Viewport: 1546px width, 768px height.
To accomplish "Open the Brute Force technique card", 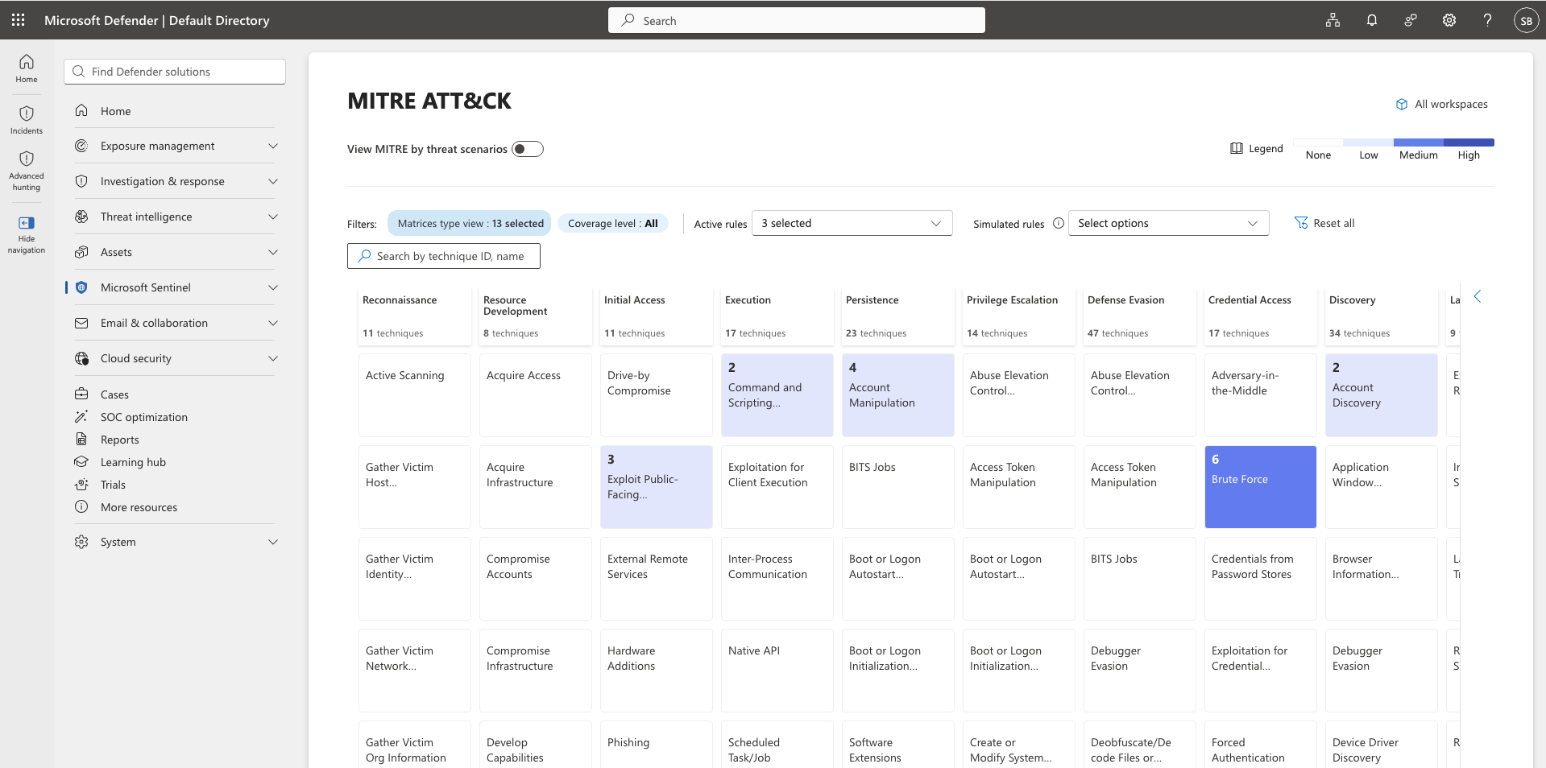I will click(x=1260, y=487).
